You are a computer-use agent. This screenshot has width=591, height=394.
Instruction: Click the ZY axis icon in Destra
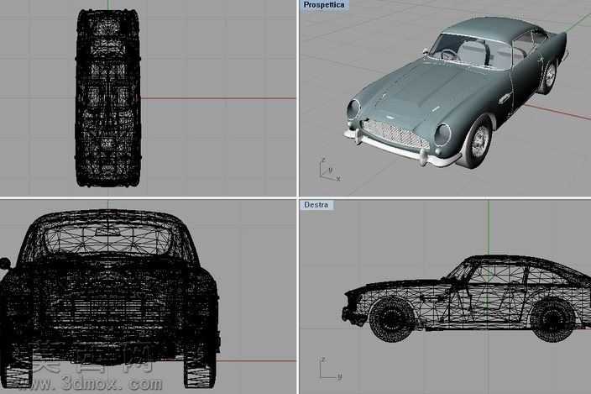tap(331, 368)
